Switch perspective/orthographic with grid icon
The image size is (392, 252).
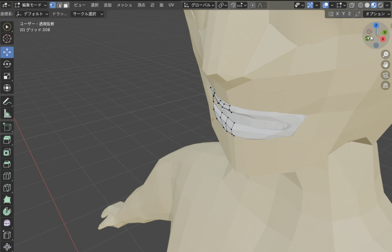coord(385,85)
